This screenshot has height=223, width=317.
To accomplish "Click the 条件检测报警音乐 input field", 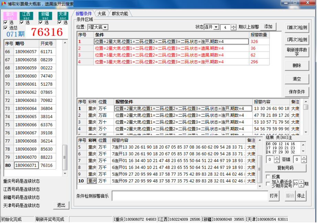I will (x=190, y=196).
